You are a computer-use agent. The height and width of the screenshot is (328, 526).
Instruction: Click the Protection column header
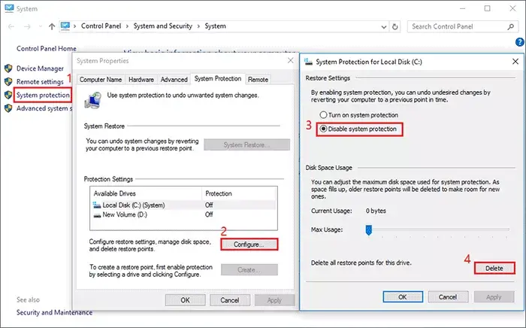tap(239, 193)
